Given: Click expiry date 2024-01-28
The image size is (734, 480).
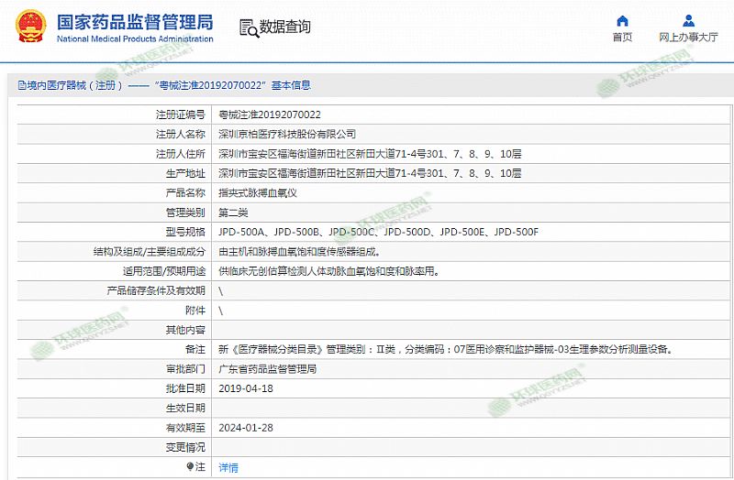Looking at the screenshot, I should tap(246, 428).
